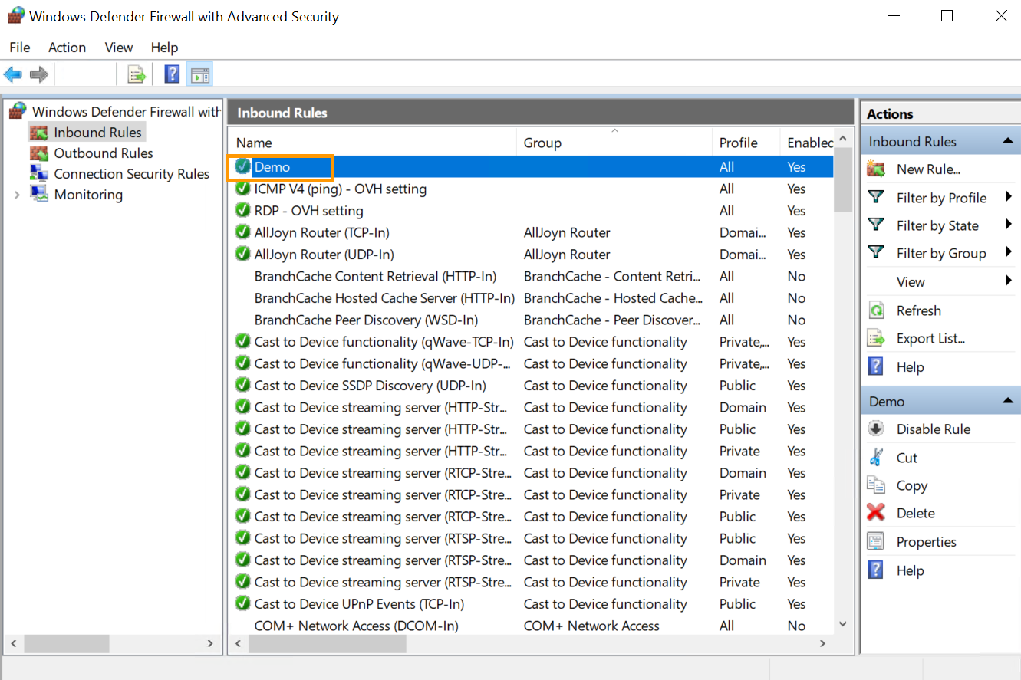
Task: Click the New Rule icon in Actions
Action: [875, 169]
